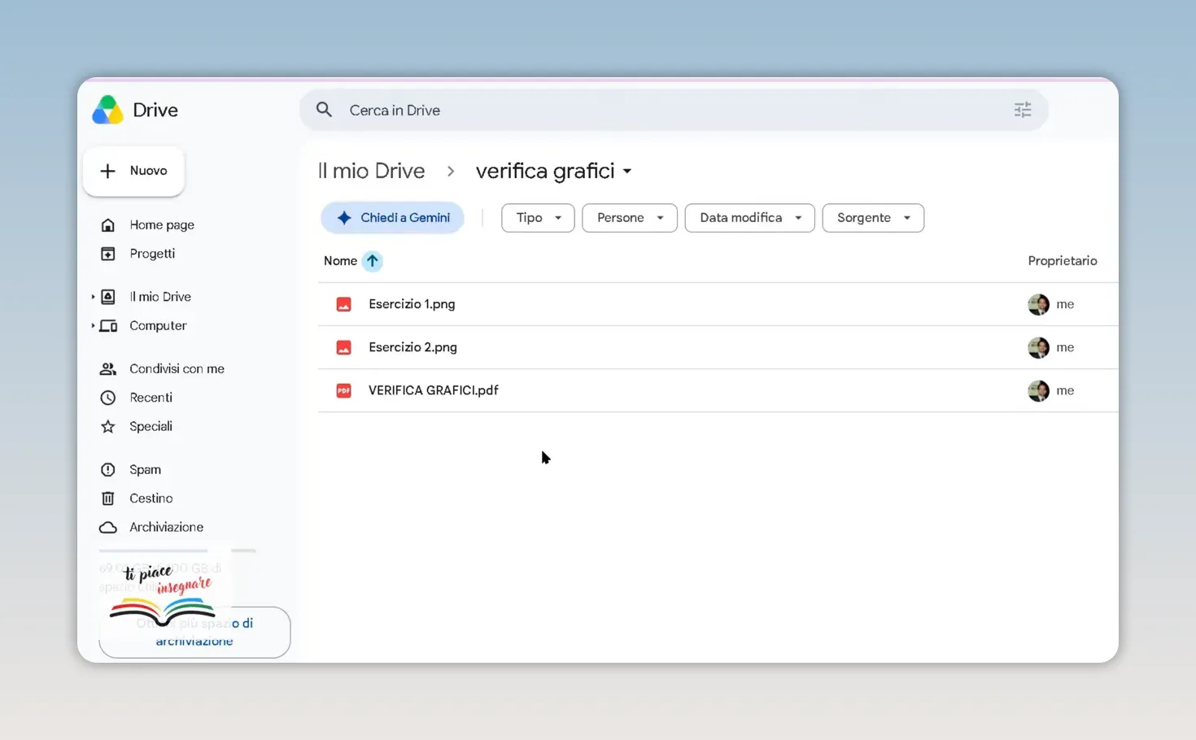Click the Esercizio 1.png image file icon
Viewport: 1196px width, 740px height.
344,304
